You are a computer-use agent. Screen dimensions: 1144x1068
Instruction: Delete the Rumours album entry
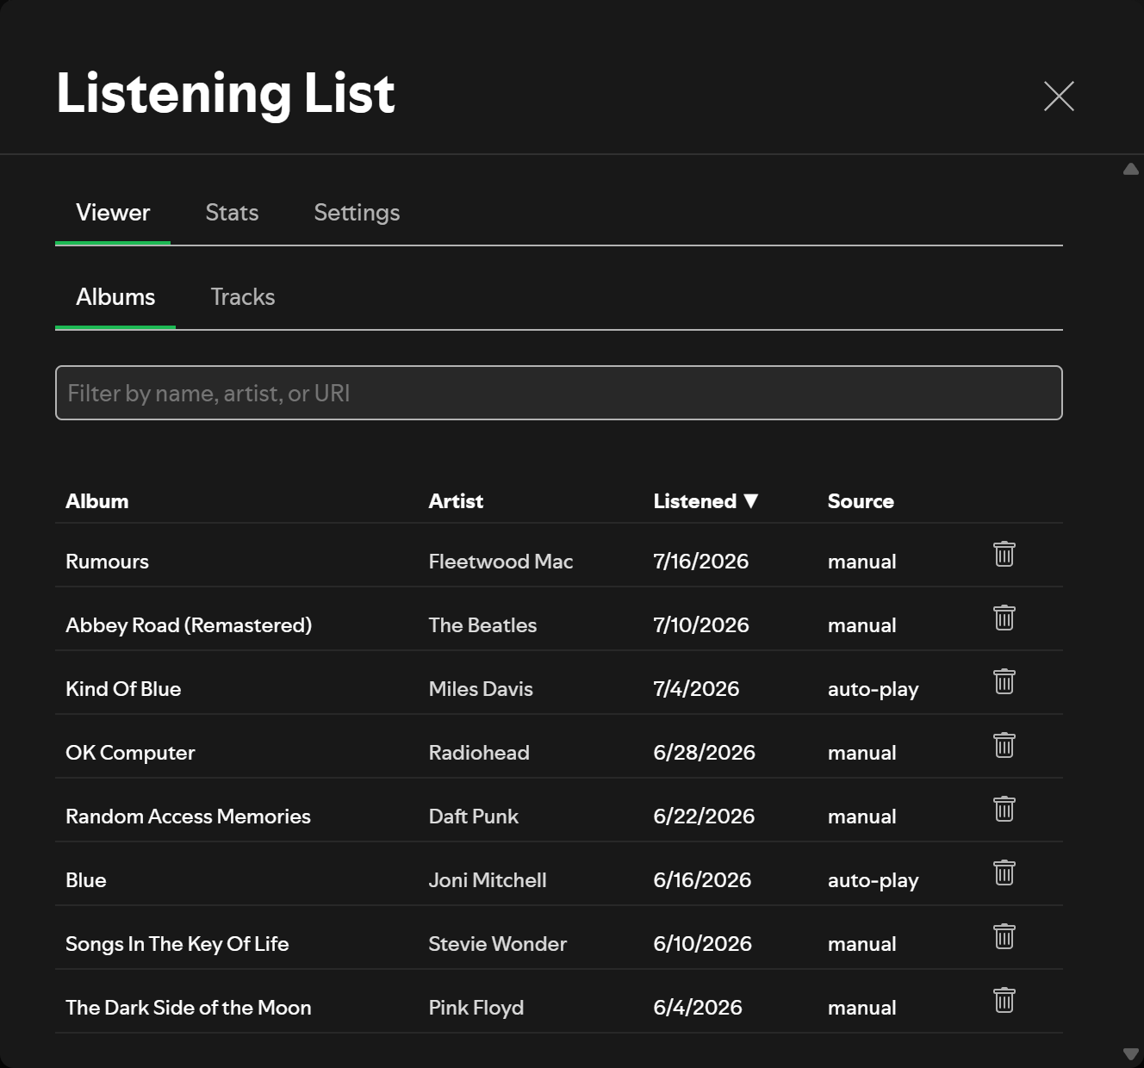click(1004, 554)
